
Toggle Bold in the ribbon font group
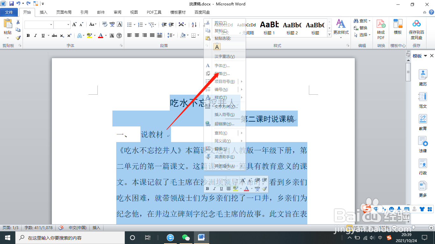[x=28, y=36]
